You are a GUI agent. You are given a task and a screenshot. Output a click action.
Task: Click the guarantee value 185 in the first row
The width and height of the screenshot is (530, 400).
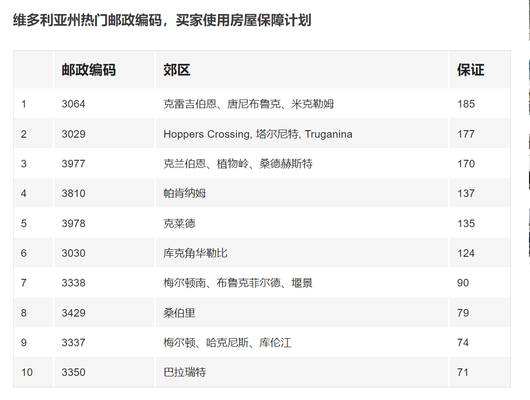coord(466,104)
